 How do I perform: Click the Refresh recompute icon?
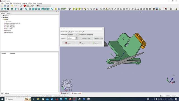[21, 6]
